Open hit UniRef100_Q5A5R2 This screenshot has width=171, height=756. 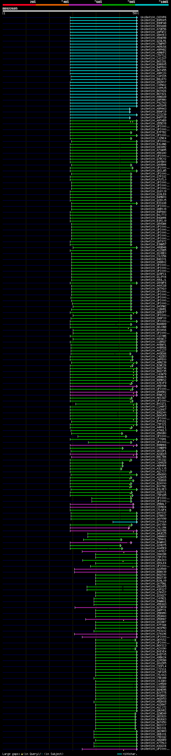tap(153, 392)
